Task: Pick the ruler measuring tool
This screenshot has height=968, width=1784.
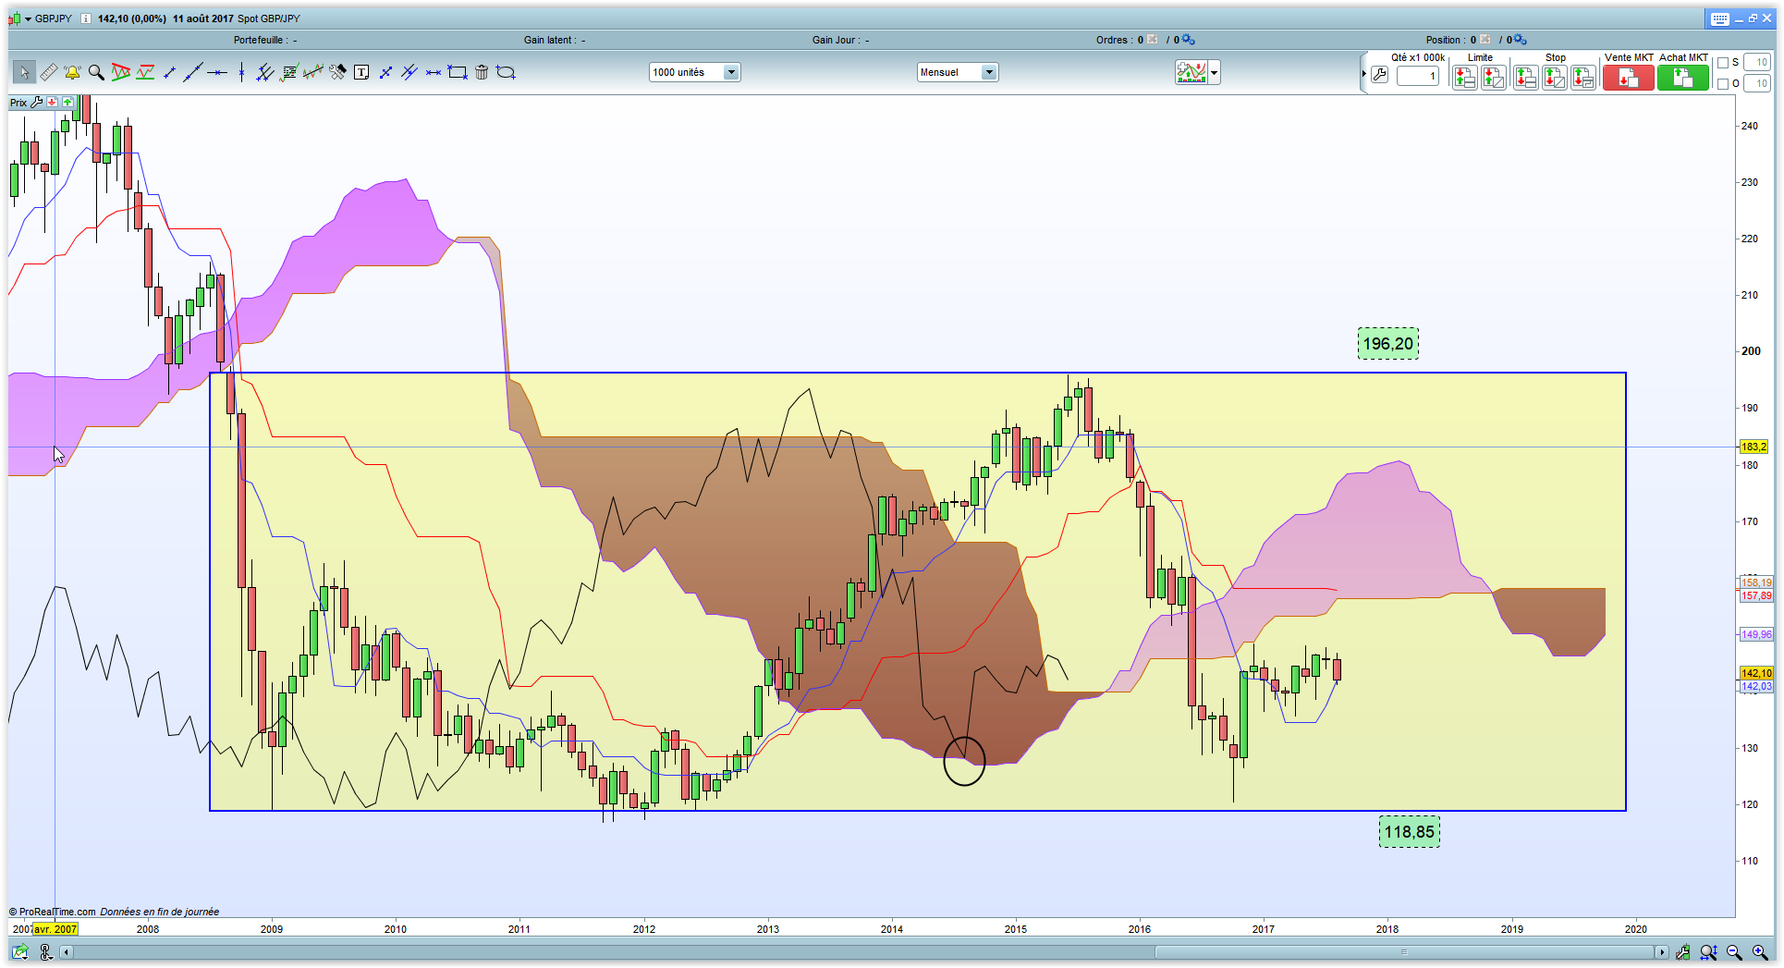Action: coord(48,72)
